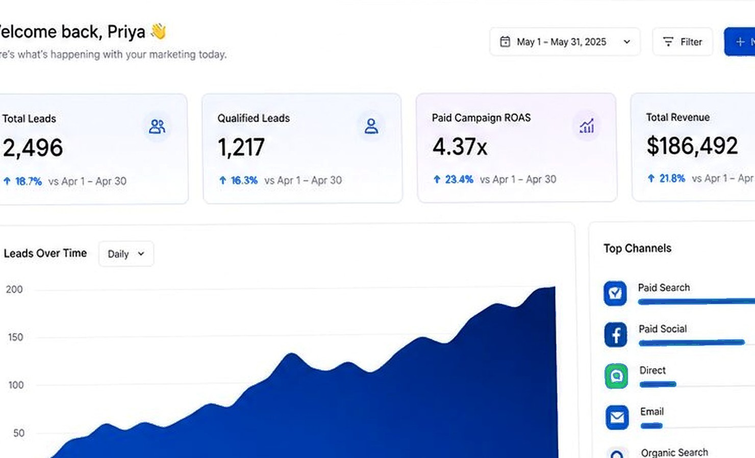
Task: Click the Qualified Leads person icon
Action: tap(371, 126)
